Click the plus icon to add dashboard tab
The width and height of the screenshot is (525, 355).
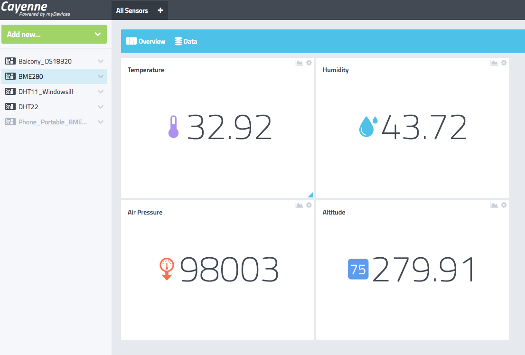[x=160, y=10]
